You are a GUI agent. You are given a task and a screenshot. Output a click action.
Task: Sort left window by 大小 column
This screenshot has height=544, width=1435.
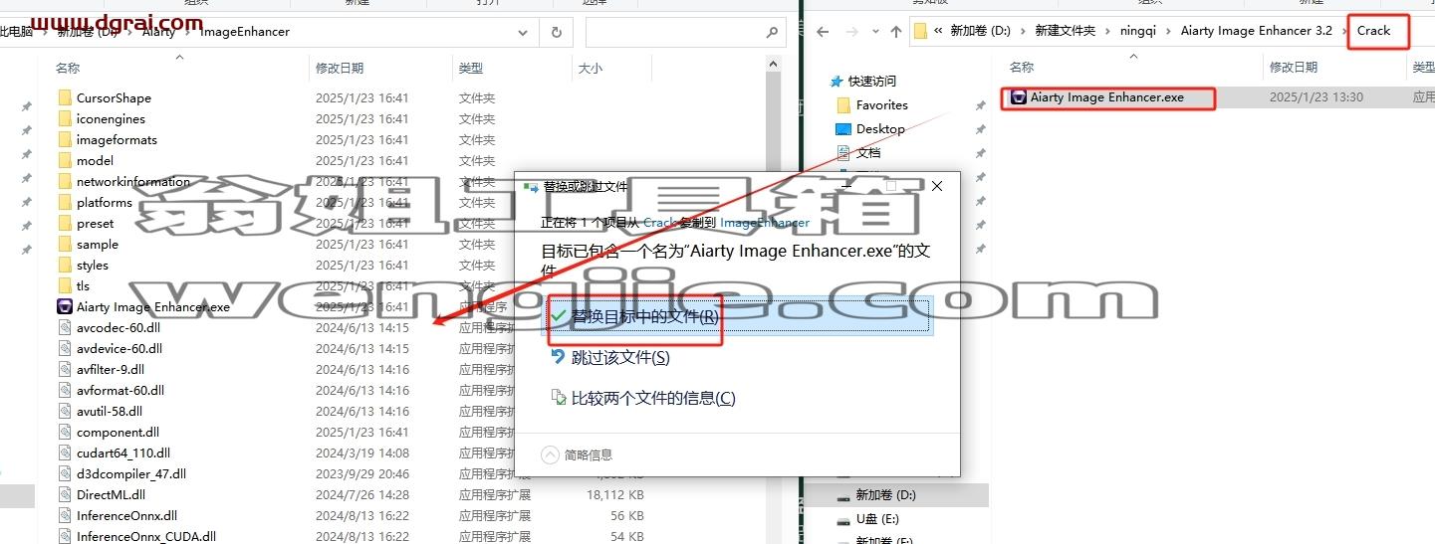pos(590,68)
